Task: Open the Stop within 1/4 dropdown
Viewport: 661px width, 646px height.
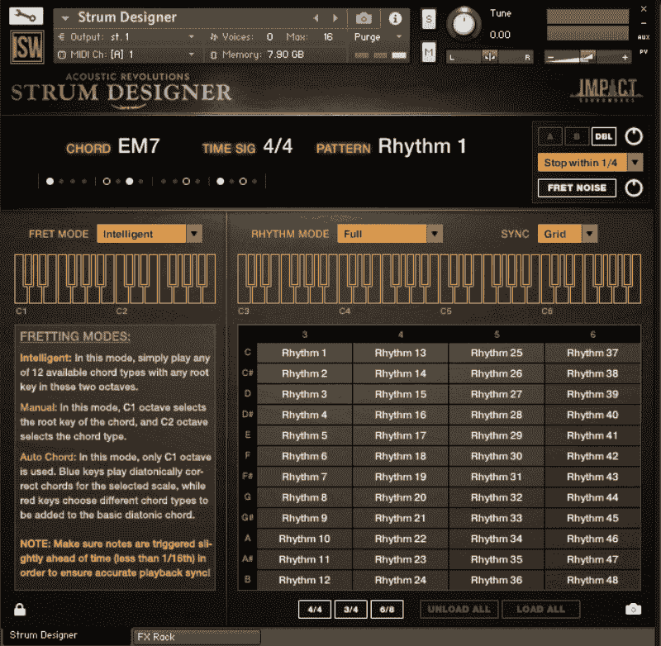Action: pos(589,163)
